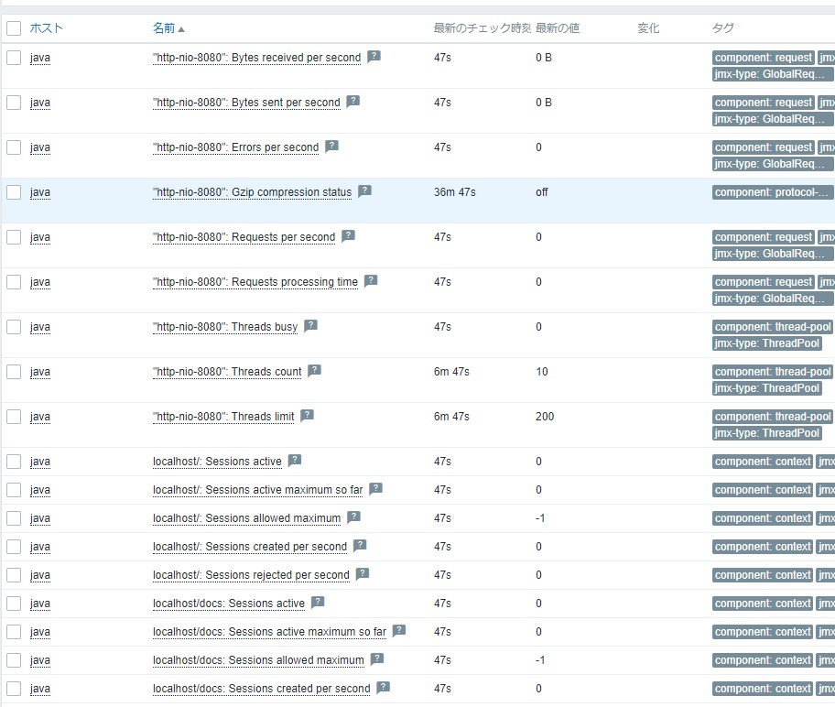
Task: Show description icon for Threads limit
Action: coord(307,416)
